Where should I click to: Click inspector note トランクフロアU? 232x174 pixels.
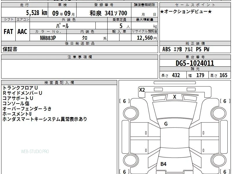click(20, 88)
